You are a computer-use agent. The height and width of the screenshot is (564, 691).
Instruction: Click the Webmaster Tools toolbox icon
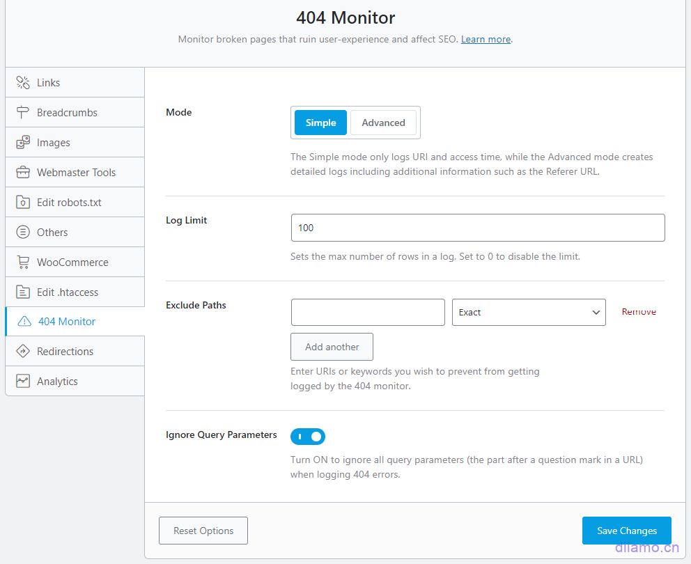tap(23, 173)
